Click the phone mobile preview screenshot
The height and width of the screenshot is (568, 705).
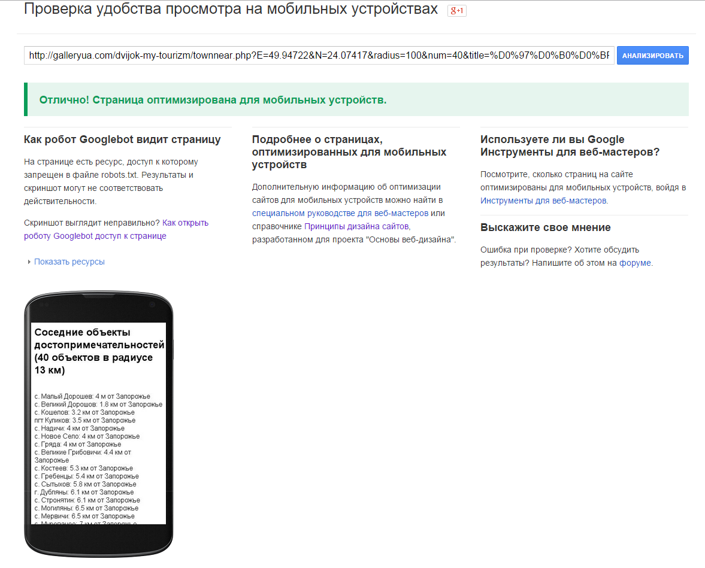tap(98, 423)
